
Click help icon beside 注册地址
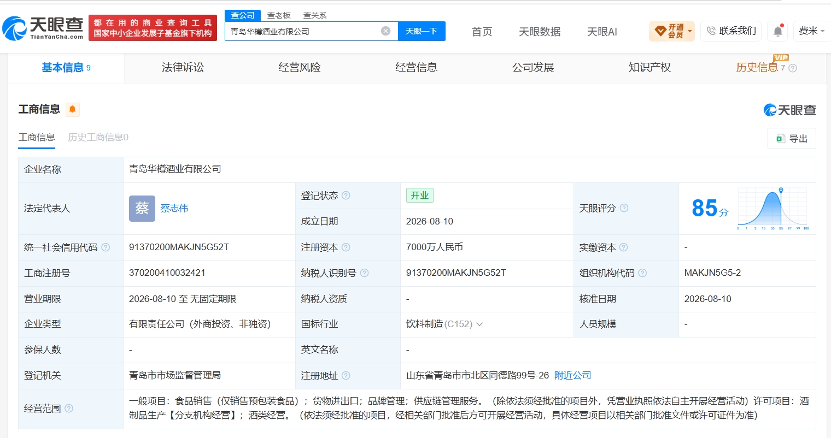[346, 376]
